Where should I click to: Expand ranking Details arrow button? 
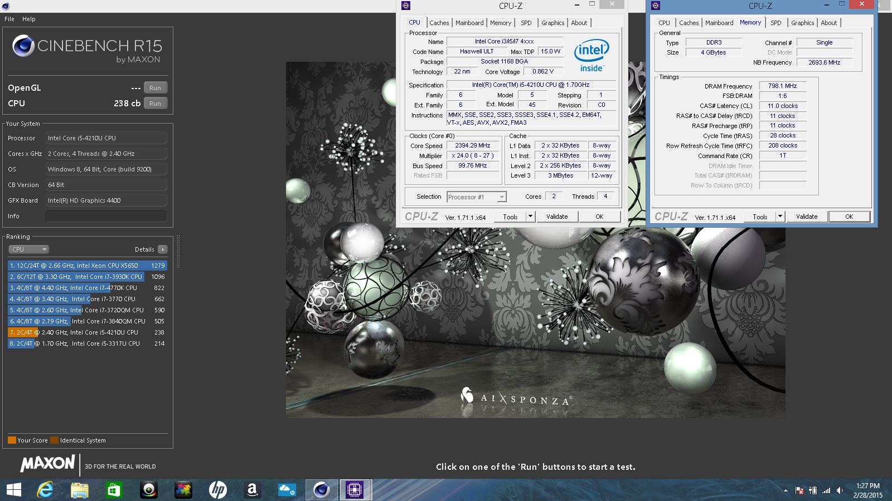click(162, 249)
